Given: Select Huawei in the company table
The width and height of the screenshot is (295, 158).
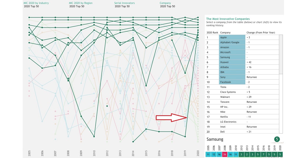Looking at the screenshot, I should tap(232, 62).
